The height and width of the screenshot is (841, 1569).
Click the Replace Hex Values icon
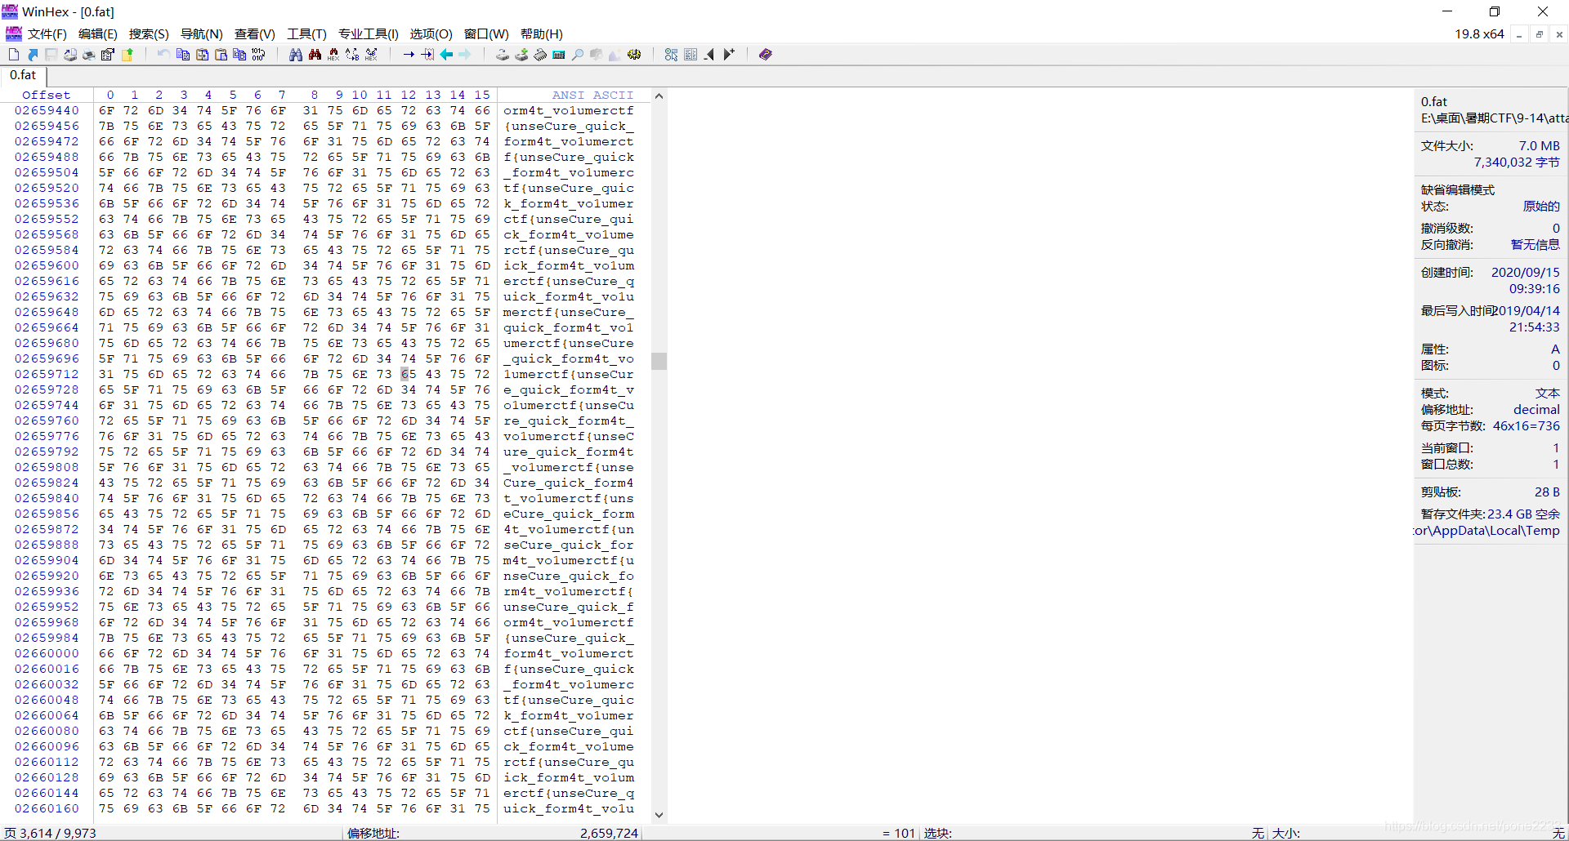pyautogui.click(x=371, y=55)
